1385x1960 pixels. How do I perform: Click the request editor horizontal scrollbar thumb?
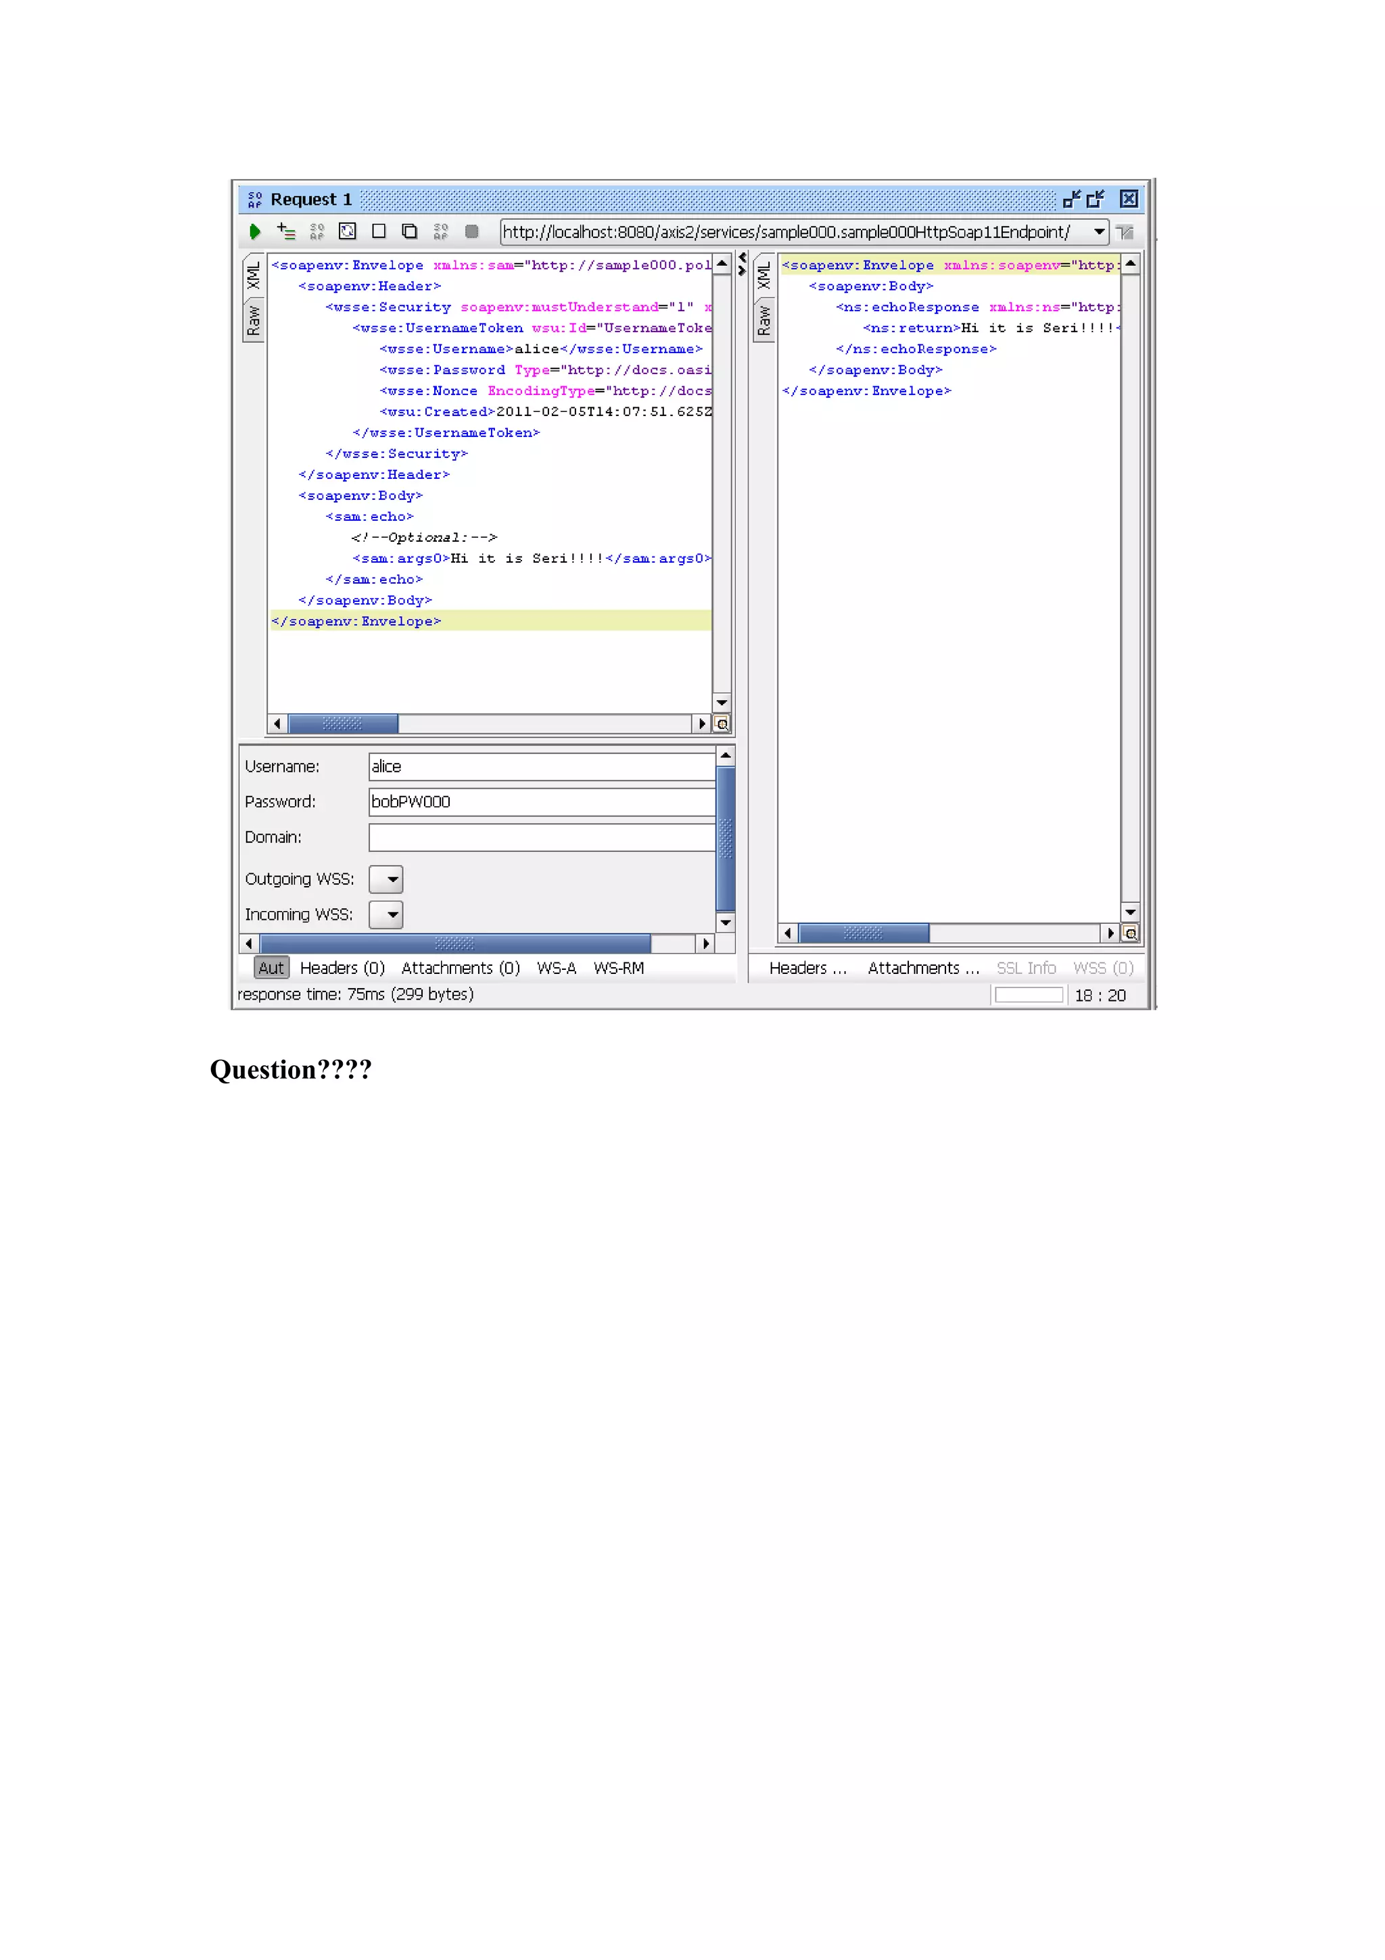343,724
